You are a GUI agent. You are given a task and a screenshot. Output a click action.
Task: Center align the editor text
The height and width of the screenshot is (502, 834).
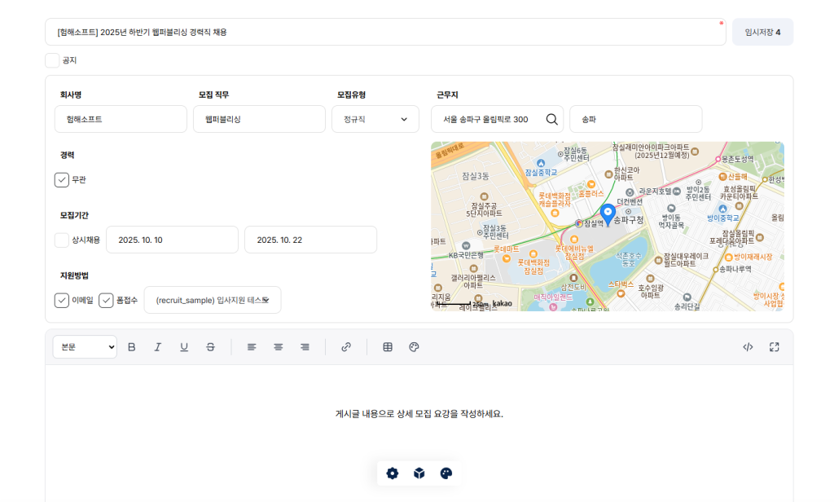[x=278, y=347]
